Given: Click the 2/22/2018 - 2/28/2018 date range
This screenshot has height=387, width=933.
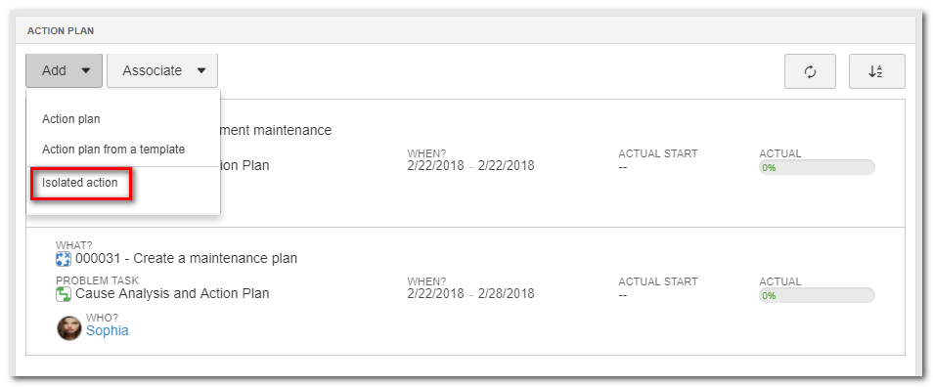Looking at the screenshot, I should [470, 293].
